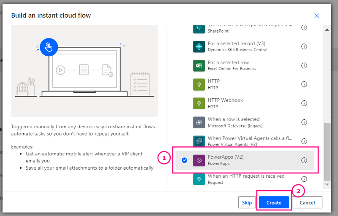Screen dimensions: 338x216
Task: Open info icon beside the HTTP trigger
Action: pos(304,84)
